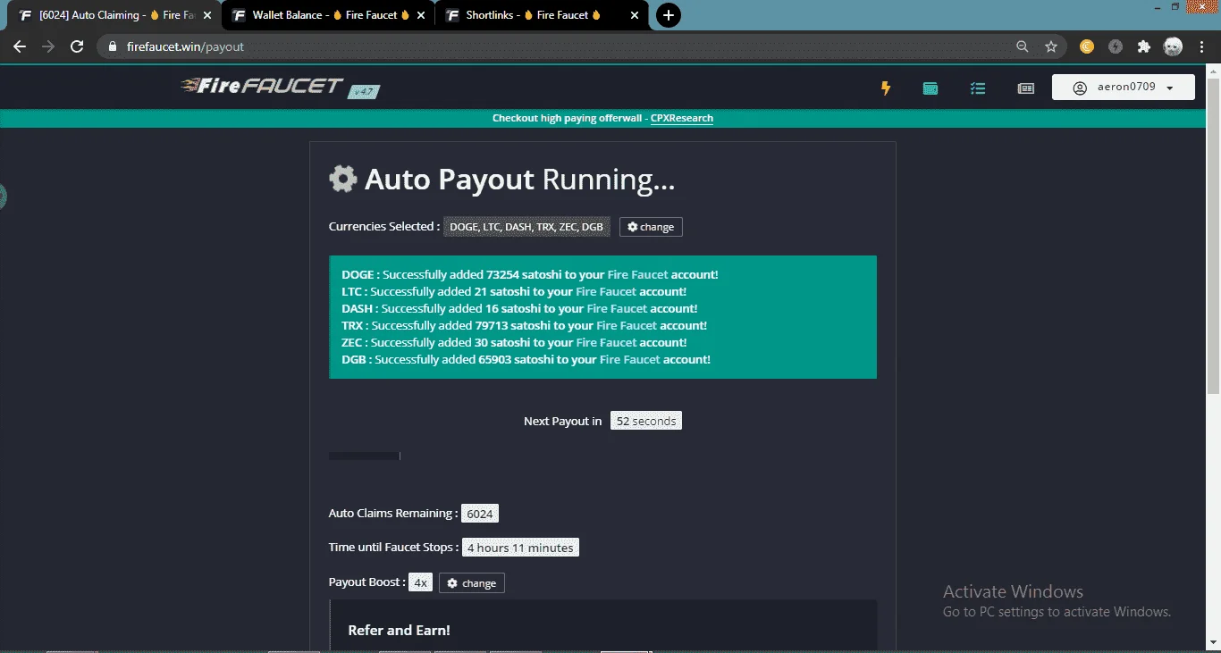Click the FireFaucet logo
This screenshot has width=1221, height=653.
[262, 86]
